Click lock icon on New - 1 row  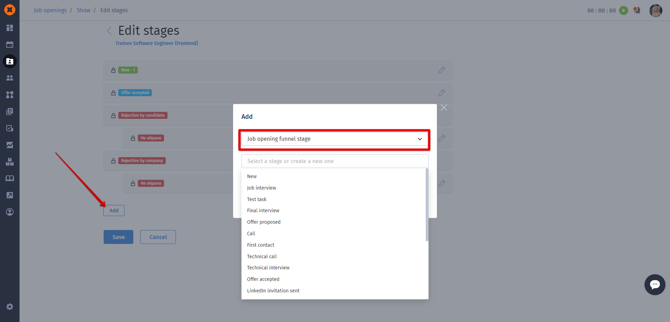click(x=113, y=70)
